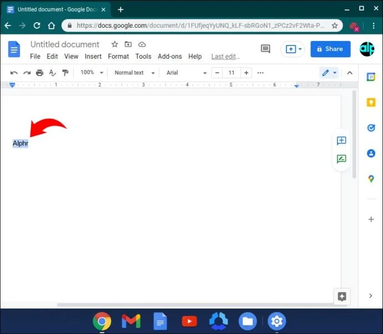Check the cloud document status icon
This screenshot has height=334, width=383.
tap(142, 44)
